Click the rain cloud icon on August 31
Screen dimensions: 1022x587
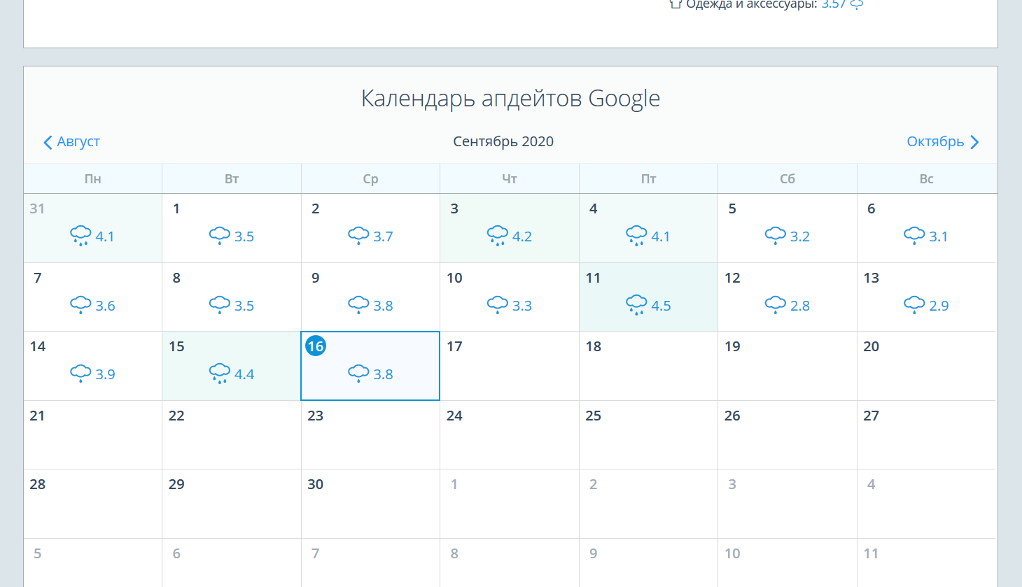[x=80, y=236]
